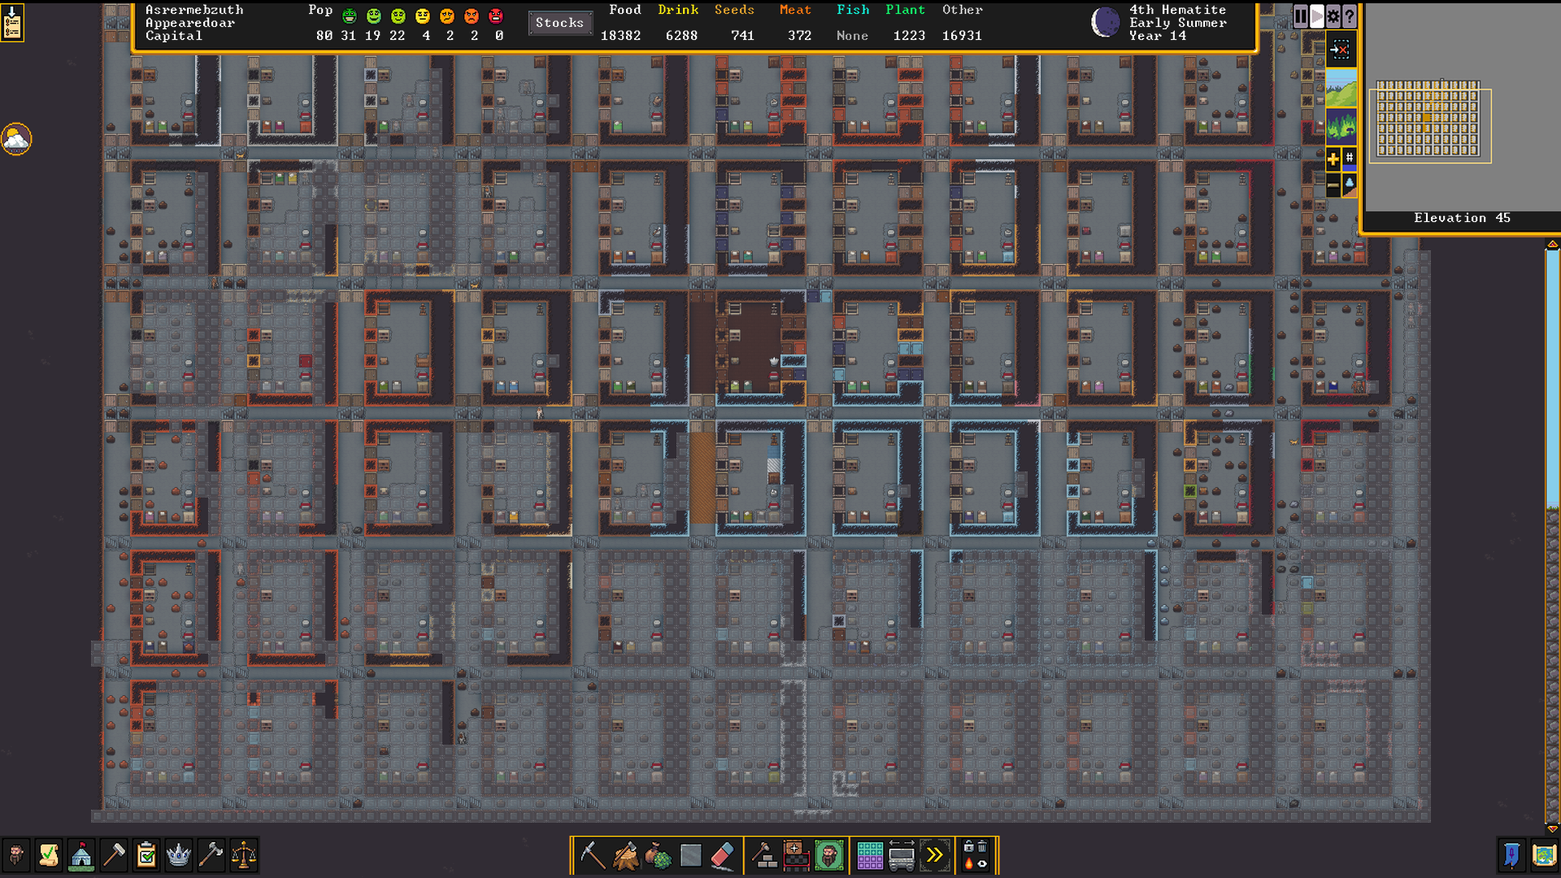This screenshot has width=1561, height=878.
Task: Open the stockpile placement tool
Action: (x=796, y=855)
